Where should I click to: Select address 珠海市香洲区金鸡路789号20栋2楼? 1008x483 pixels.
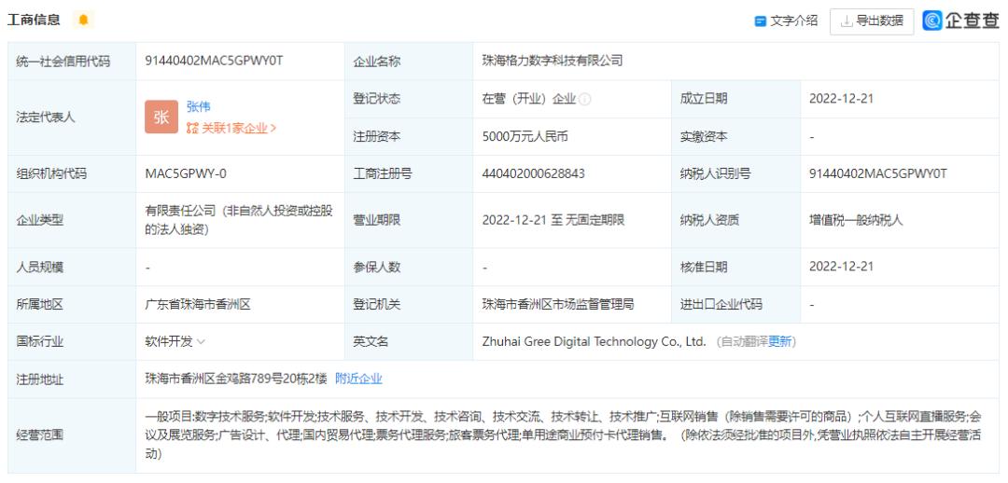click(236, 379)
